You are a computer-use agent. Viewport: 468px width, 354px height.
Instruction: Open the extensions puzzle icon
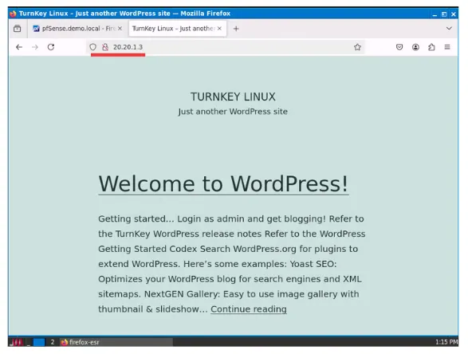point(431,47)
